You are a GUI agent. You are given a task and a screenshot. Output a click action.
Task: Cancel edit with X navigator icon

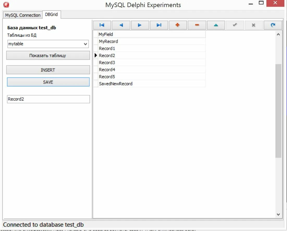pos(254,25)
